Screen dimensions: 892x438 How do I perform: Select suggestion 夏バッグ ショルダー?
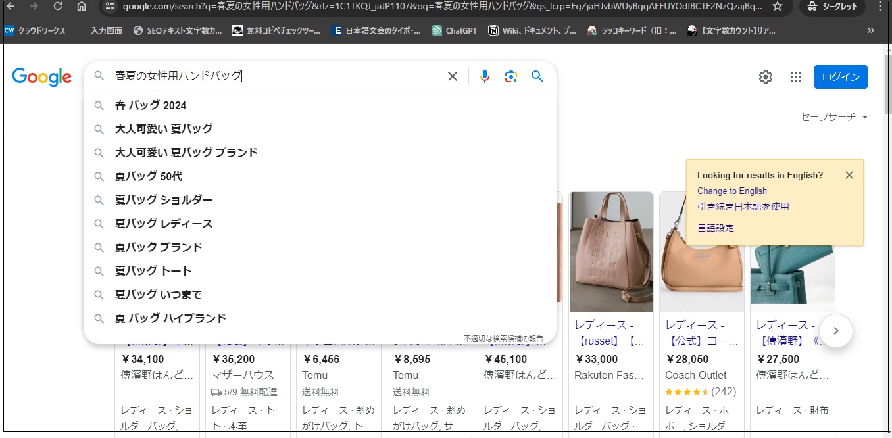(320, 200)
